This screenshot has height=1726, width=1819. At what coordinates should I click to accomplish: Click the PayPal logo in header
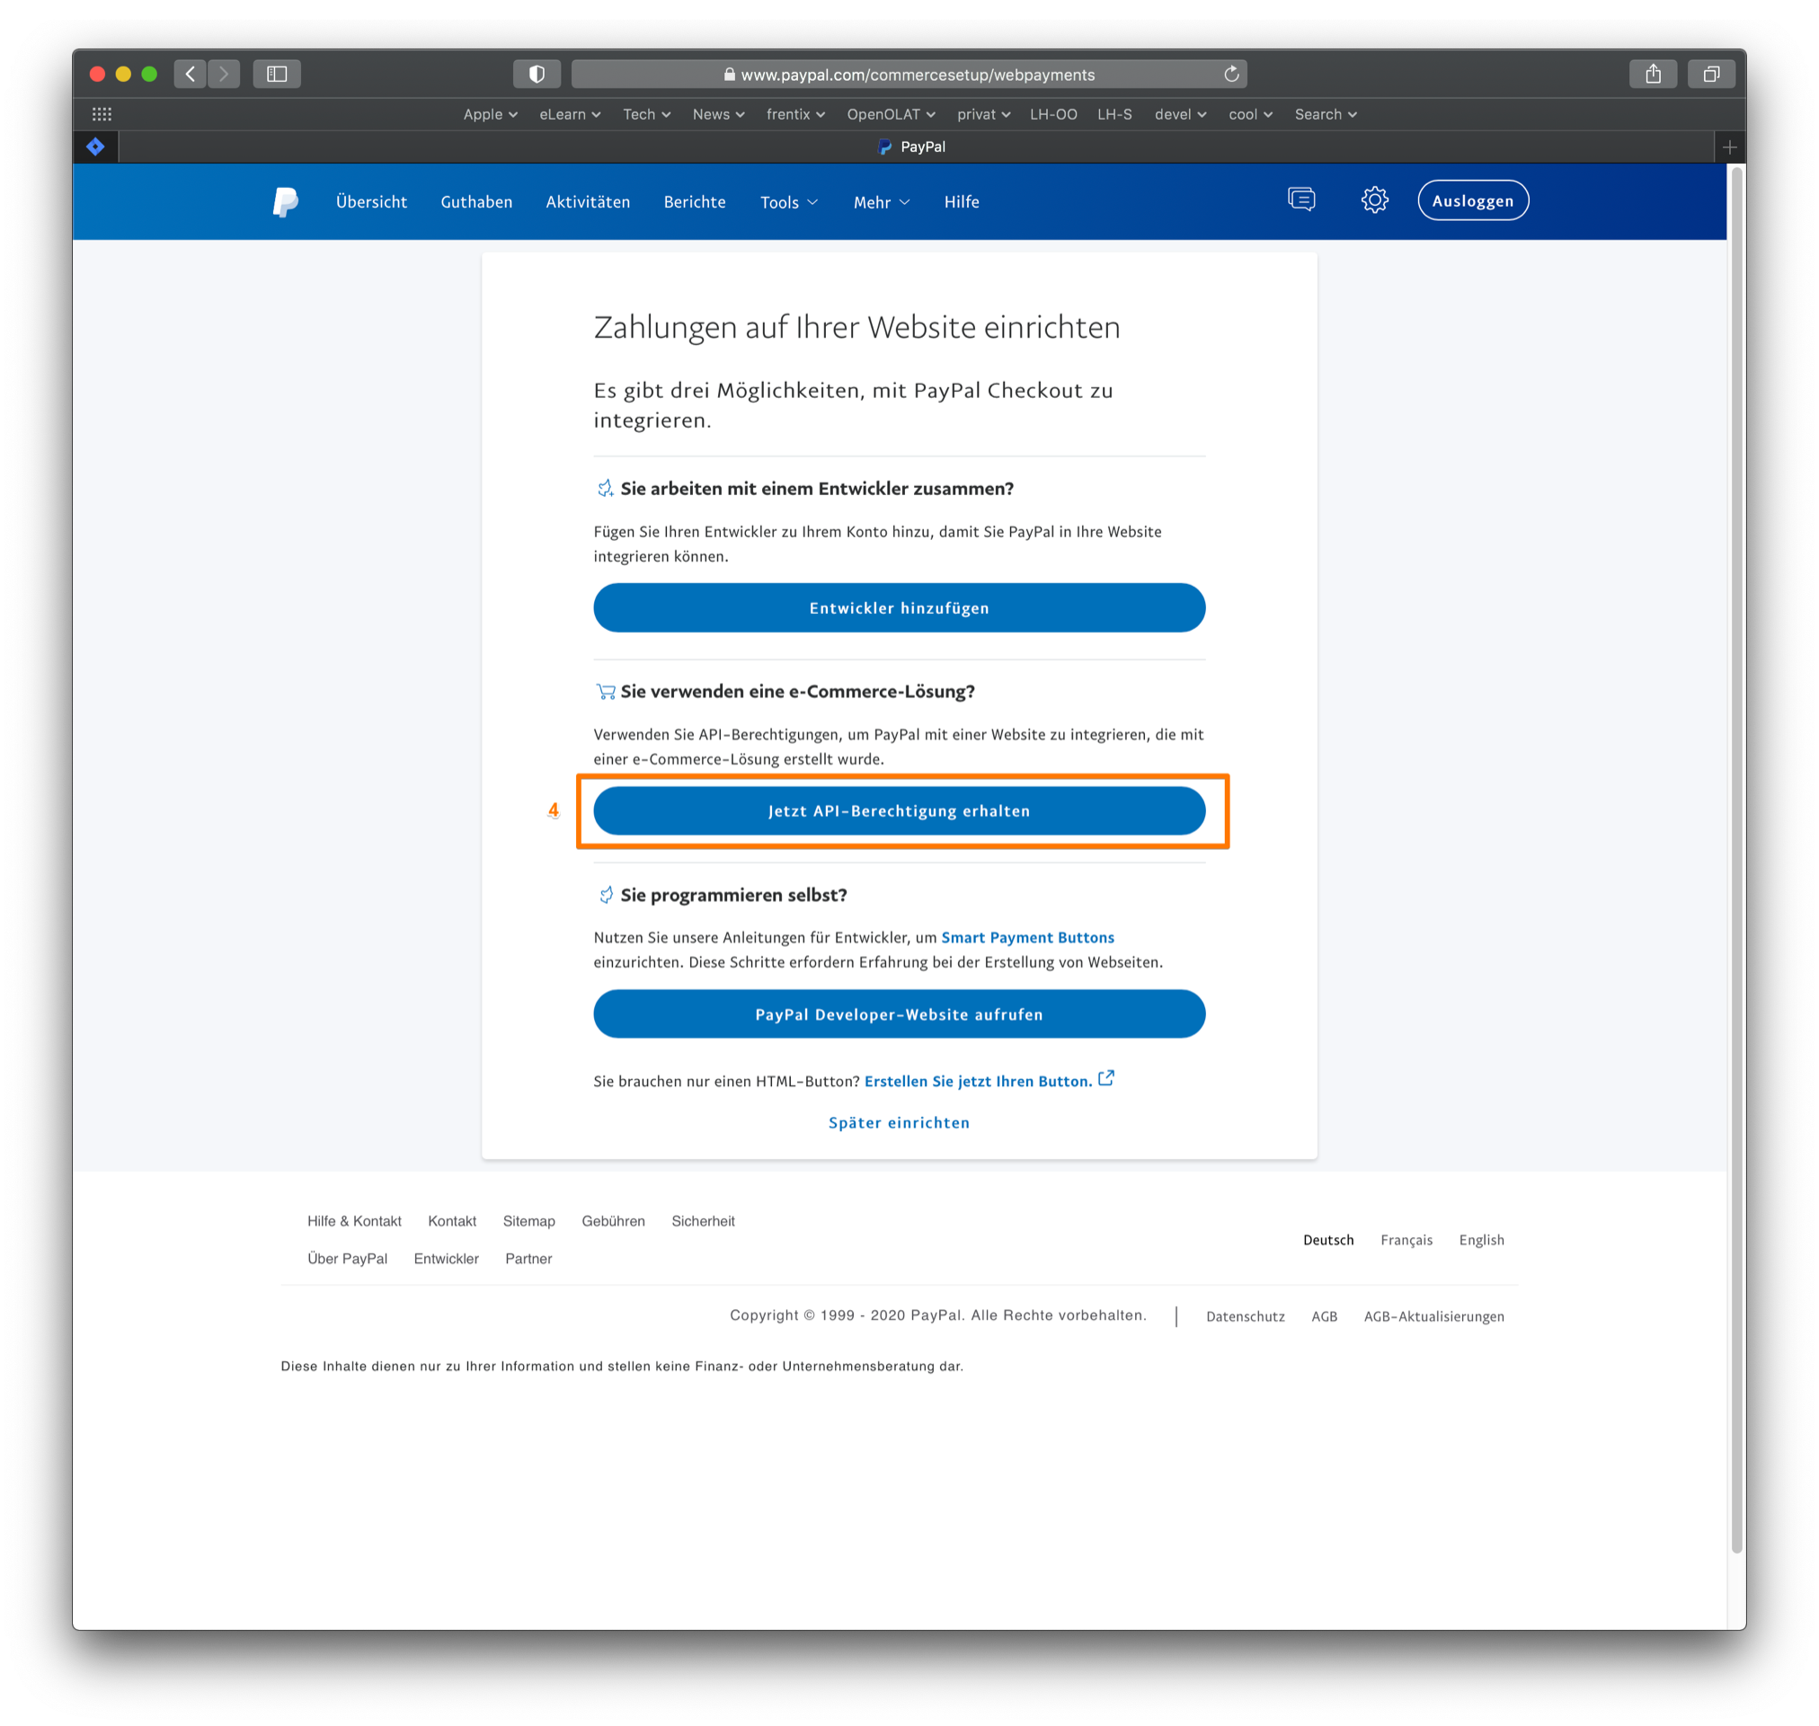click(285, 201)
